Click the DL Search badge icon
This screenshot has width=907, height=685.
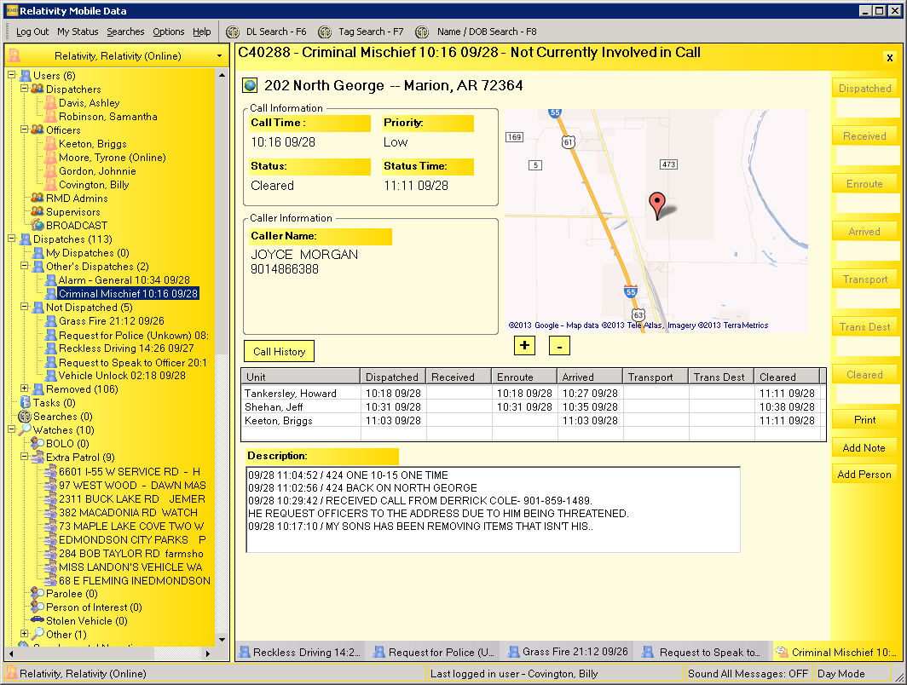[x=233, y=32]
